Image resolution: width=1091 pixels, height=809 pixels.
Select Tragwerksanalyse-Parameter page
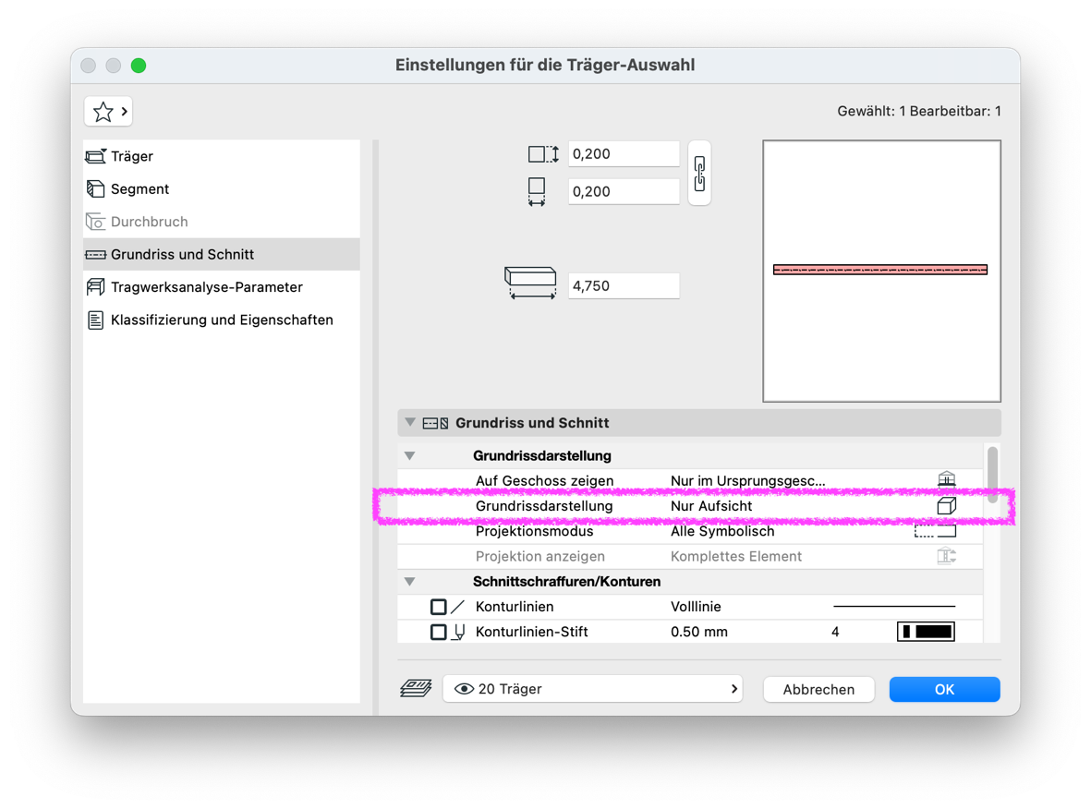pyautogui.click(x=222, y=286)
